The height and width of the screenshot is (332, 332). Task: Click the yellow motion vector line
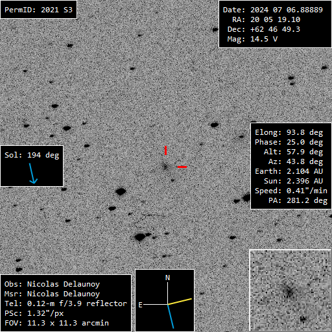tap(180, 302)
